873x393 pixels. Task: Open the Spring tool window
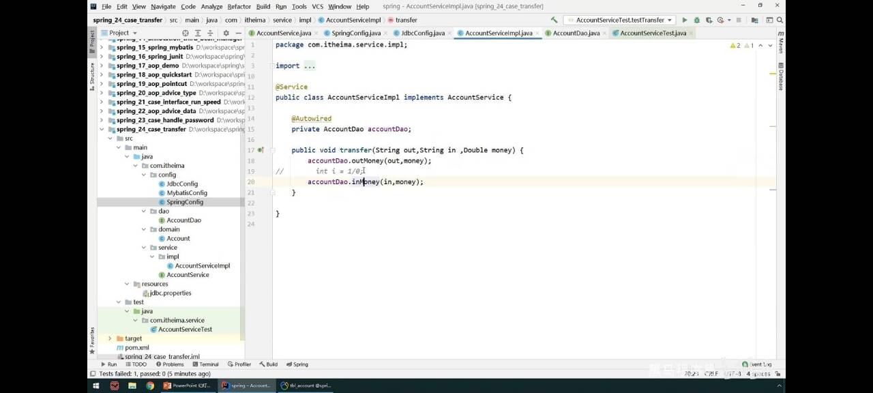point(297,364)
